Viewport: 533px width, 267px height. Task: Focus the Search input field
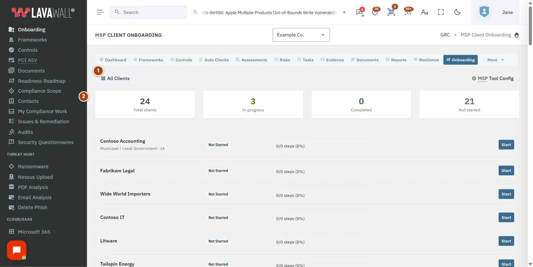(x=148, y=12)
